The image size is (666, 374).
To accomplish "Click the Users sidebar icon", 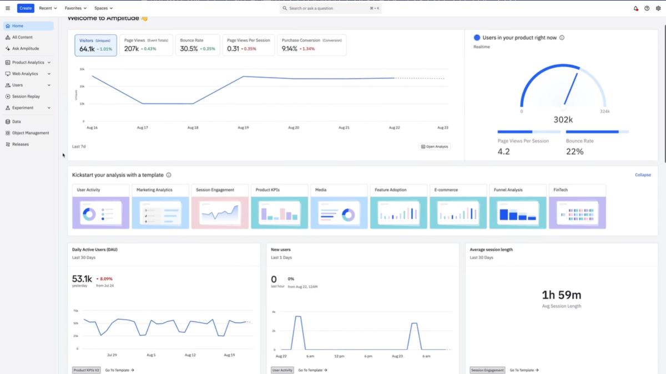I will pyautogui.click(x=8, y=85).
